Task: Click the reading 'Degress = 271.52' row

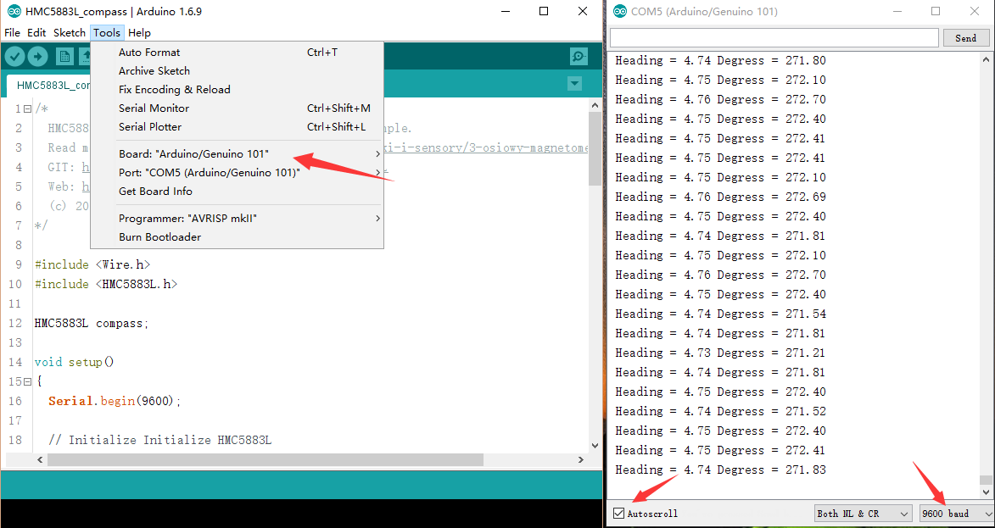Action: pyautogui.click(x=721, y=411)
